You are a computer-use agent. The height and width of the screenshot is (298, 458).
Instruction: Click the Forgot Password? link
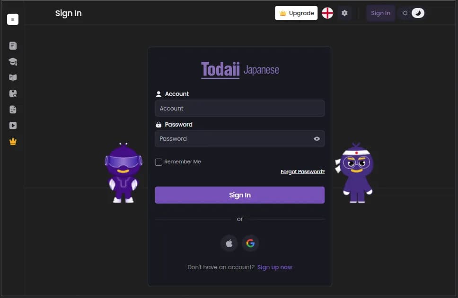click(x=303, y=171)
